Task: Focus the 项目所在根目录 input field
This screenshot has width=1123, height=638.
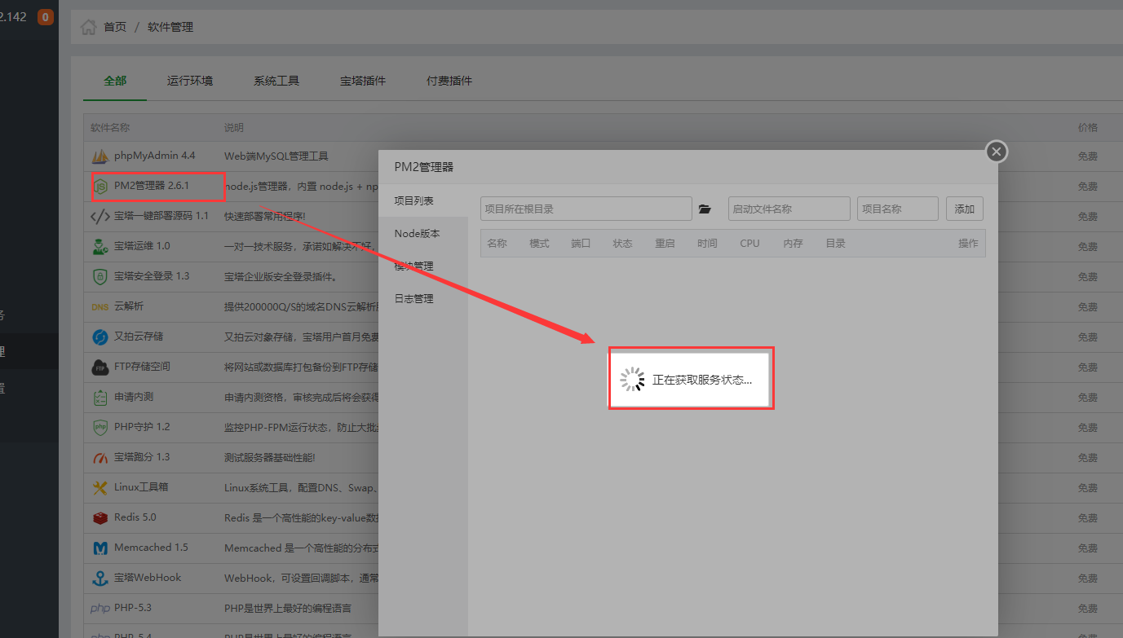Action: point(586,209)
